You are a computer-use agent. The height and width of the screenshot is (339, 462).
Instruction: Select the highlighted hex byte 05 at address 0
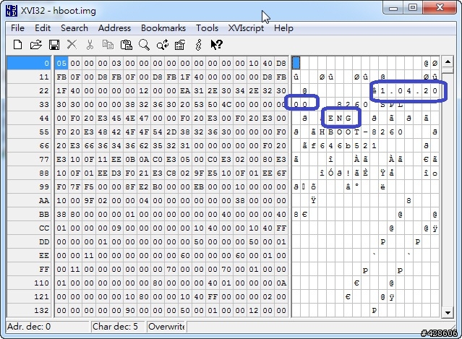click(x=61, y=63)
